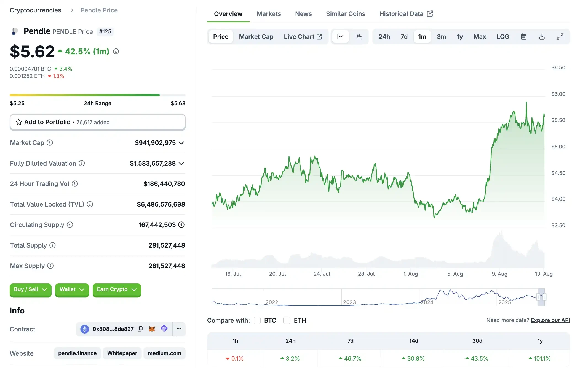The height and width of the screenshot is (368, 572).
Task: Visit the pendle.finance website link
Action: 77,353
